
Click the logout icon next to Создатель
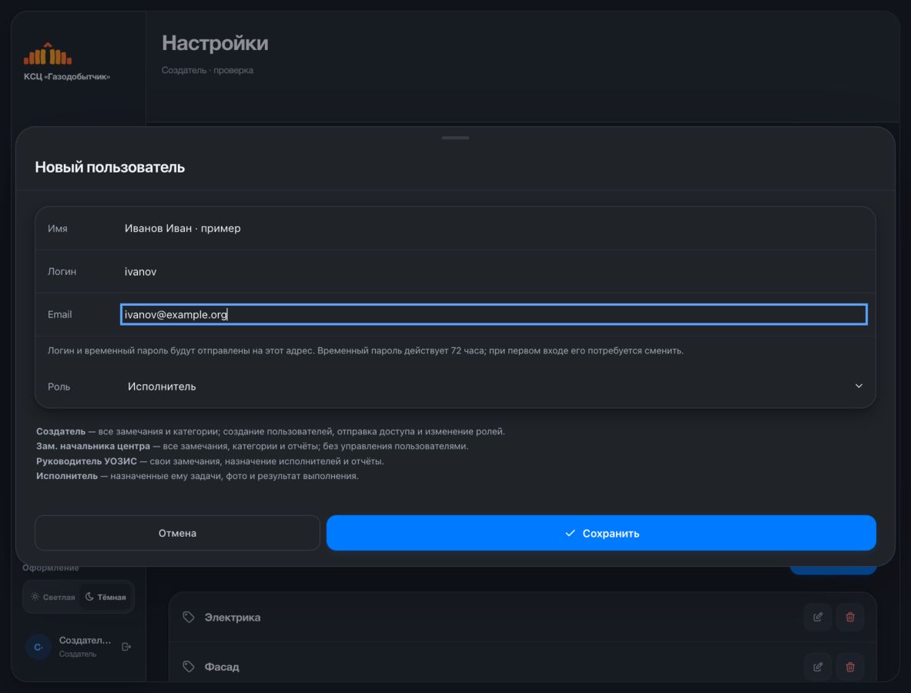tap(126, 647)
